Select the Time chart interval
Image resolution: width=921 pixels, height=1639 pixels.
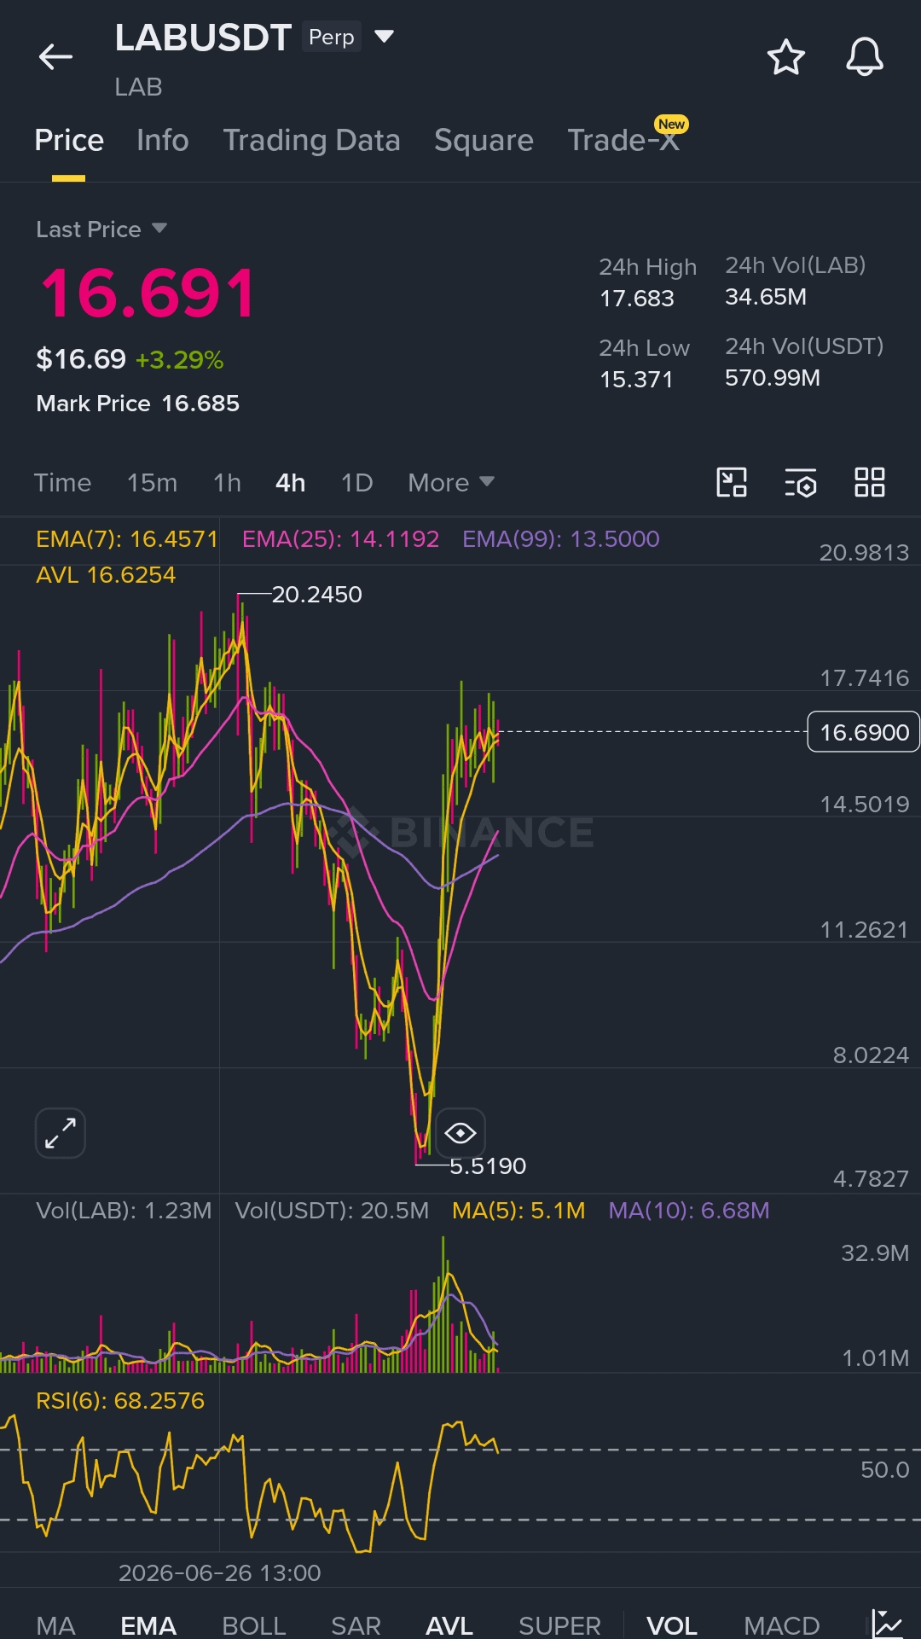pos(62,483)
